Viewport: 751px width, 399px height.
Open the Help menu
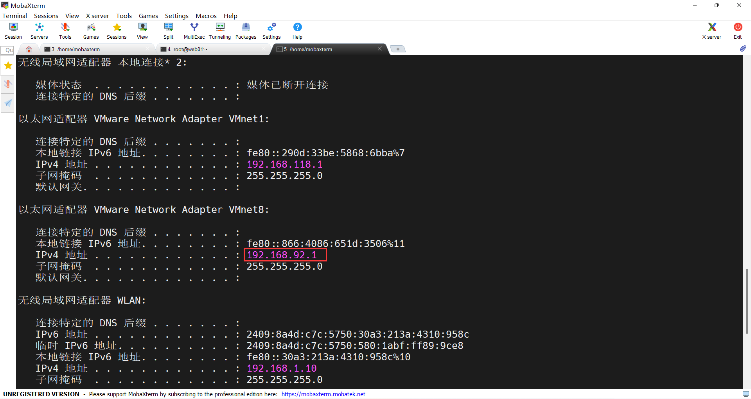pyautogui.click(x=230, y=16)
